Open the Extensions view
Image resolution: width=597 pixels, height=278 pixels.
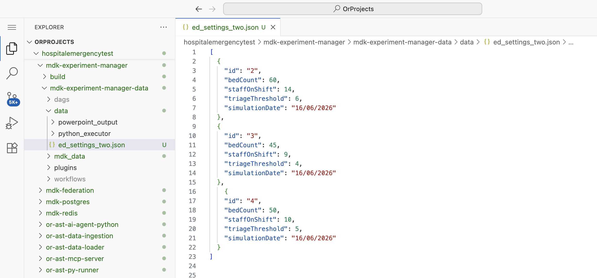[12, 148]
